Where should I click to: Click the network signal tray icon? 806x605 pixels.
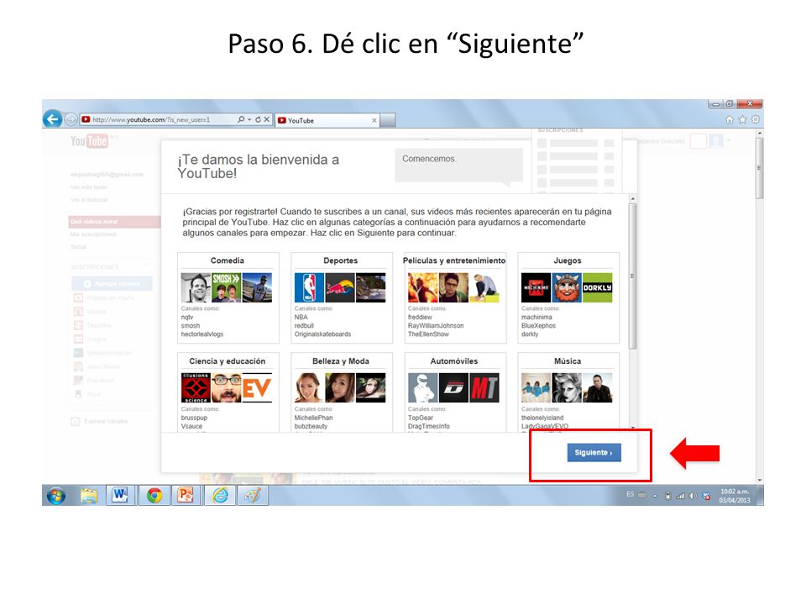tap(680, 496)
